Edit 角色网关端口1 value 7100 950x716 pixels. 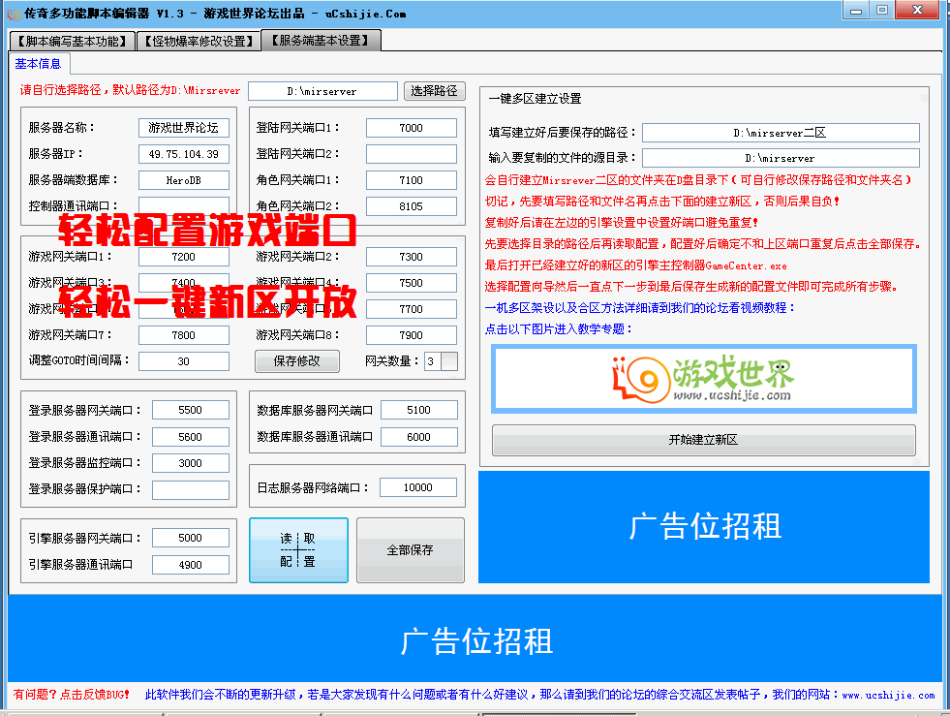pos(411,180)
